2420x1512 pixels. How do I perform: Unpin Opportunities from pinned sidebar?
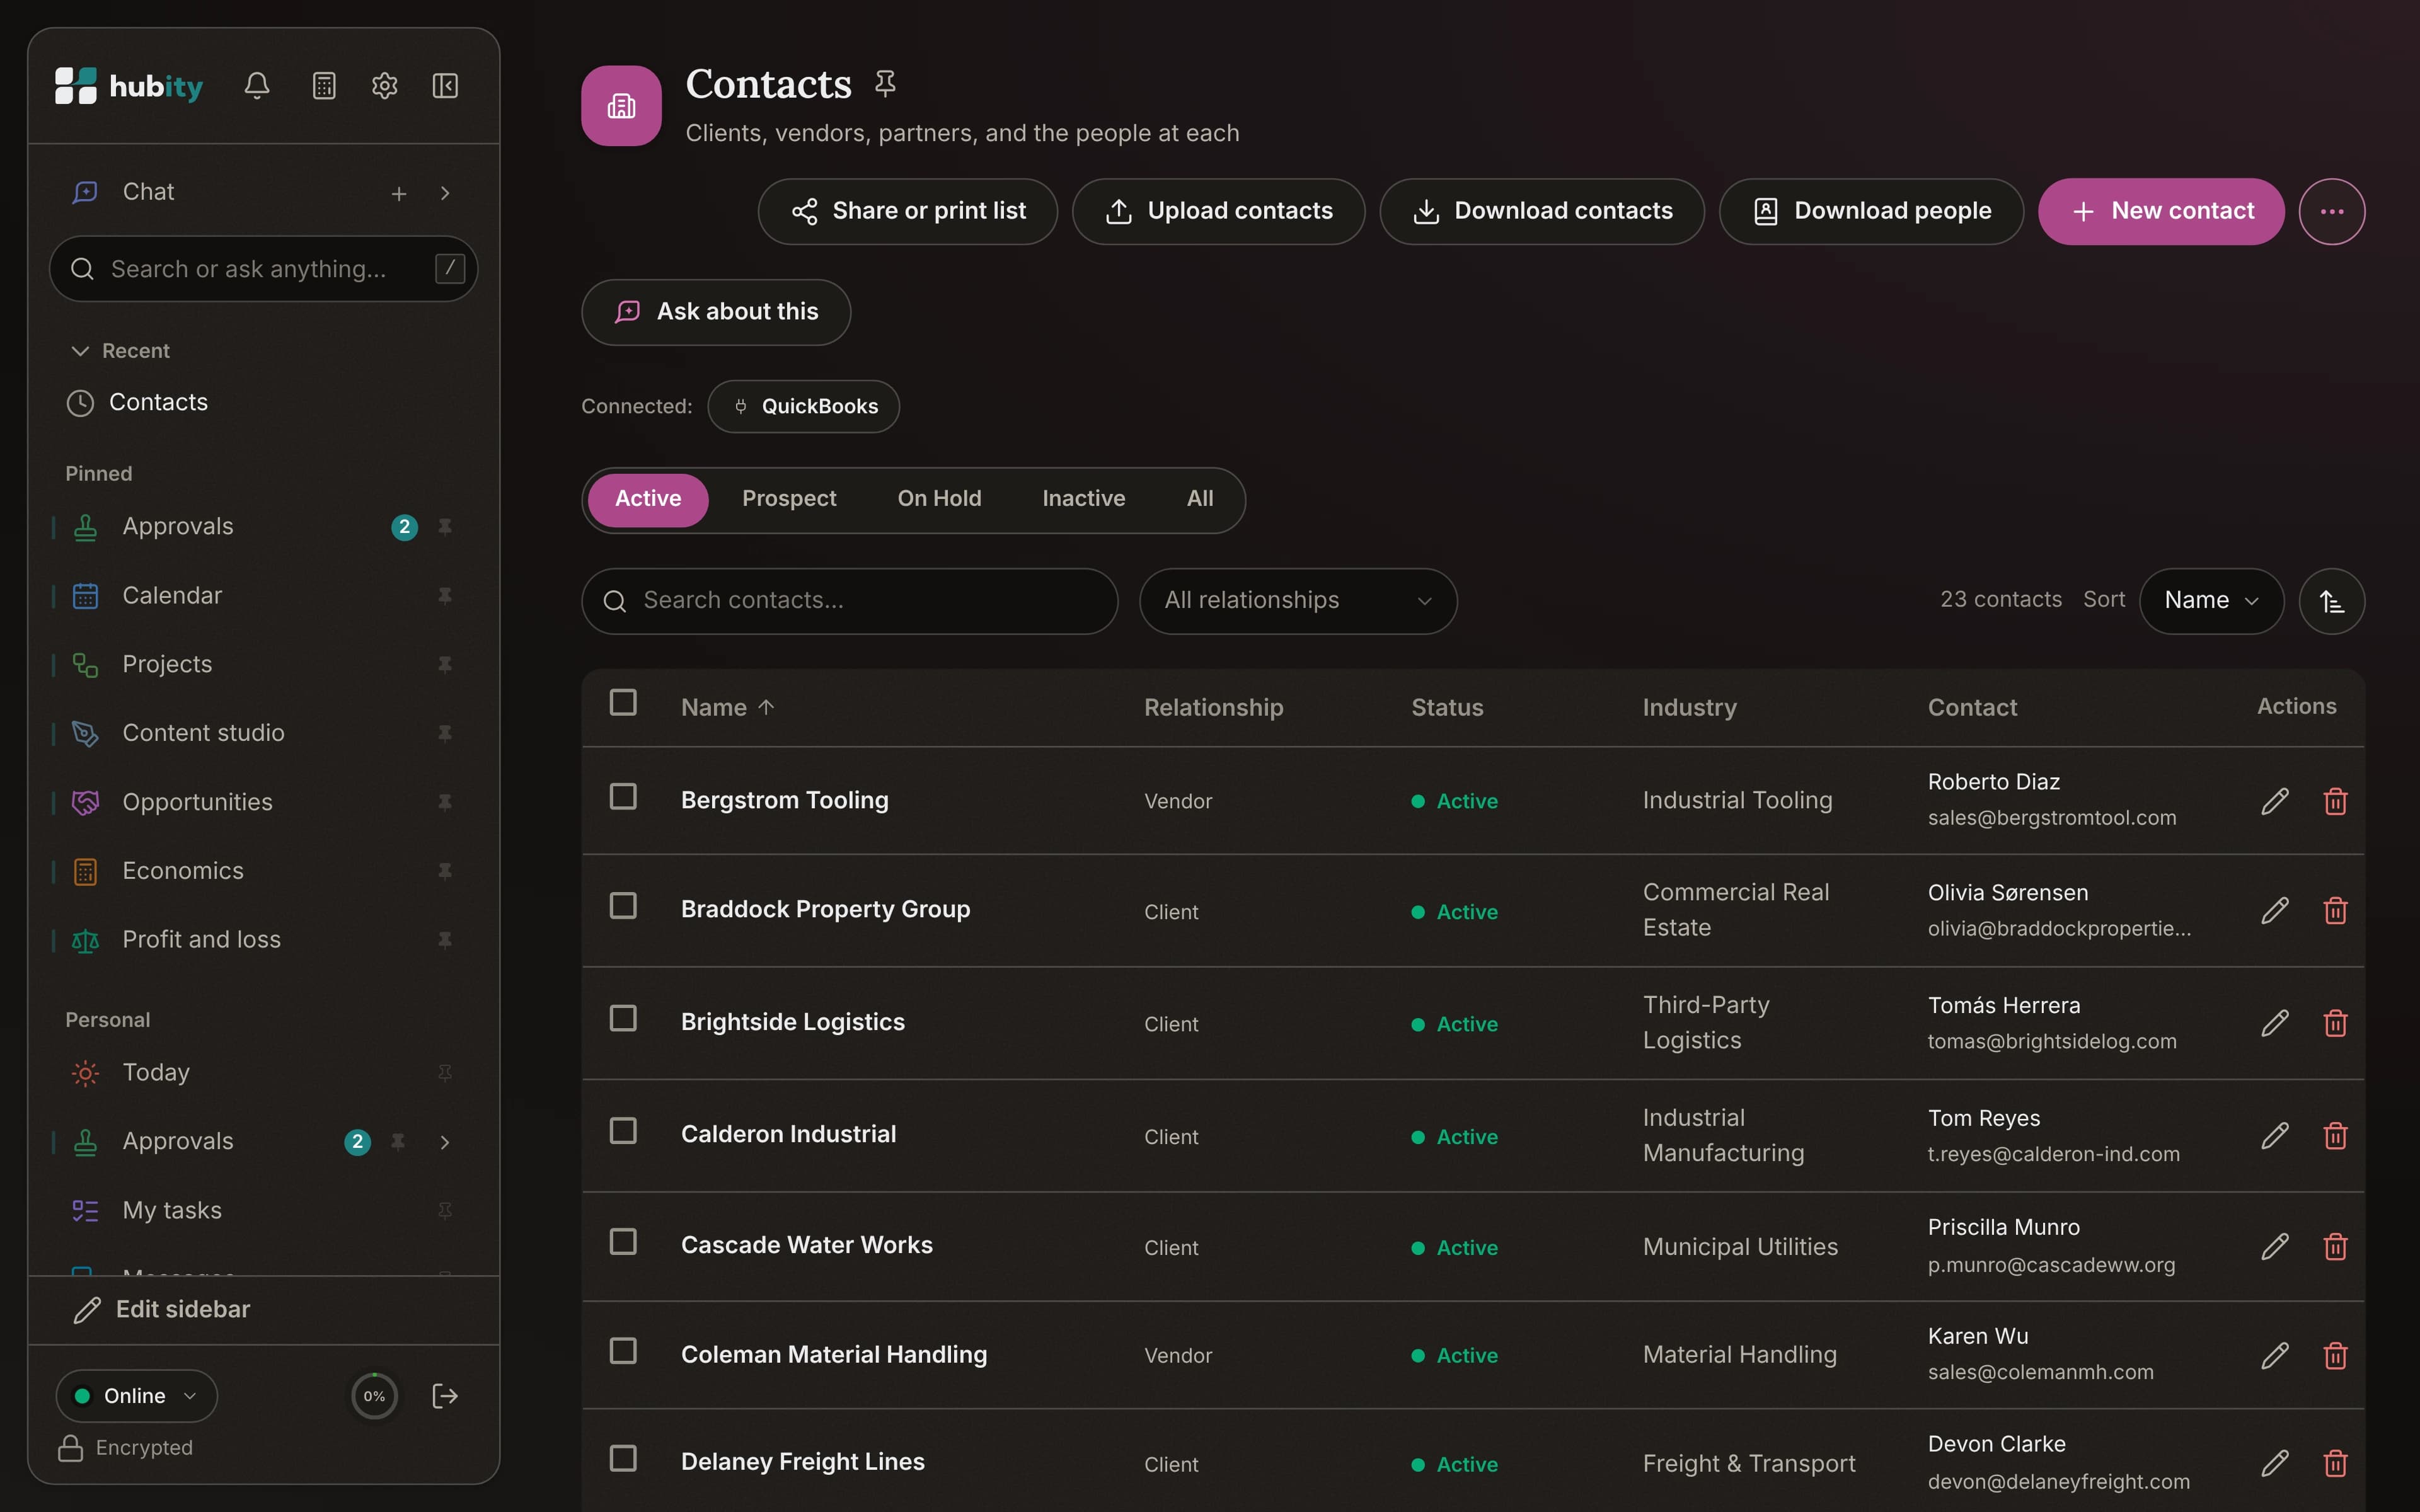coord(445,802)
